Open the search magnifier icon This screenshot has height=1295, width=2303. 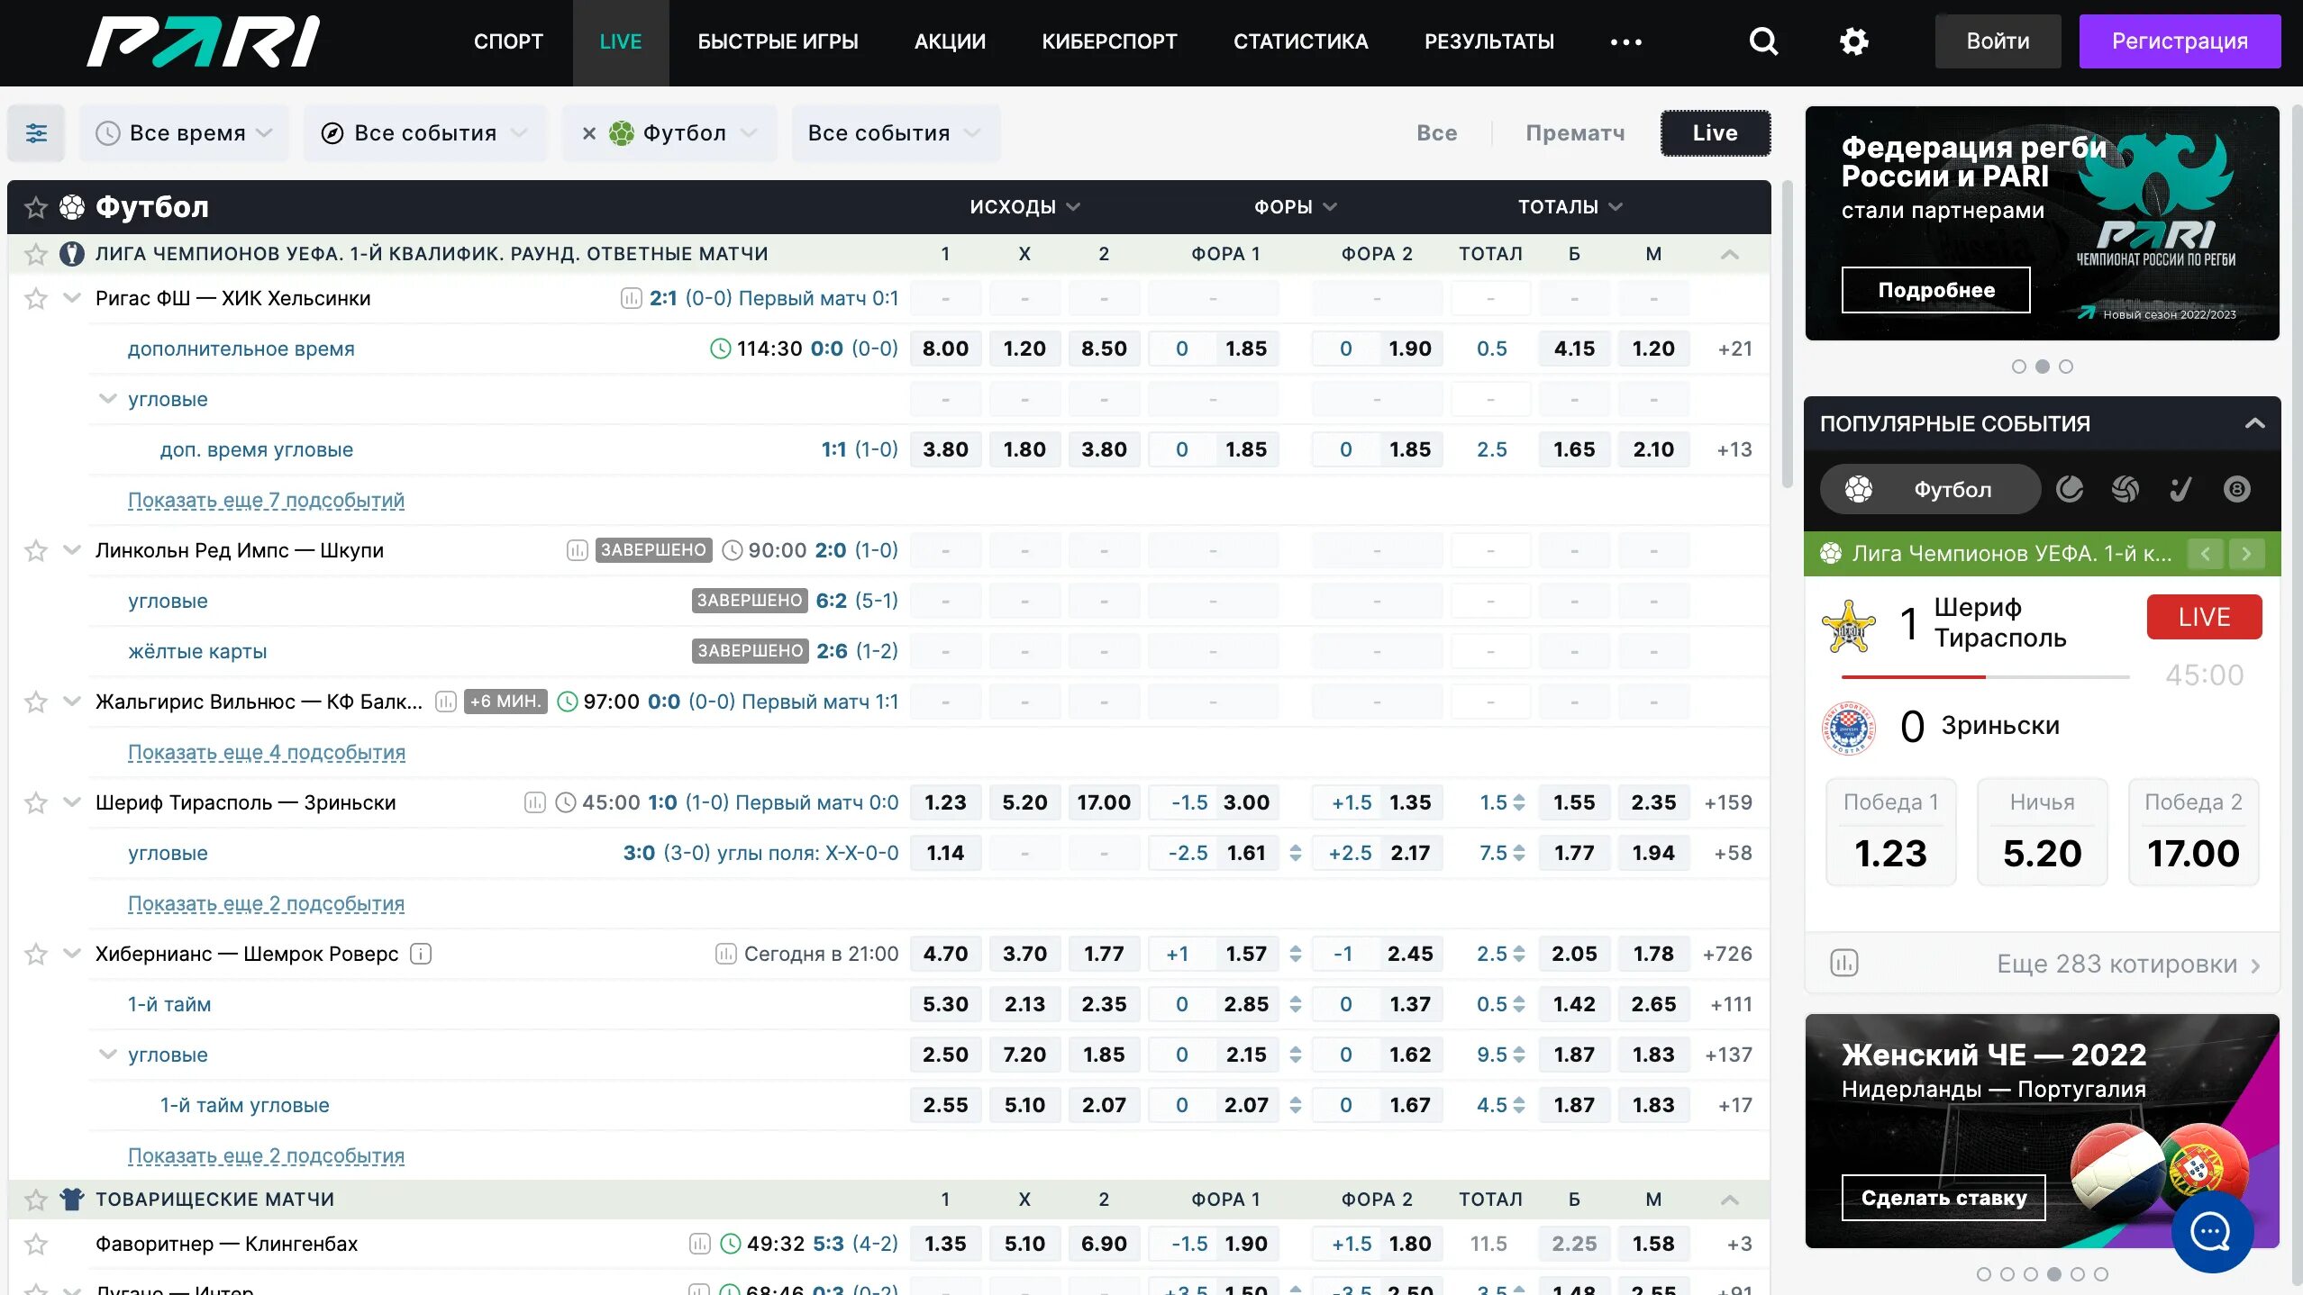(x=1763, y=41)
